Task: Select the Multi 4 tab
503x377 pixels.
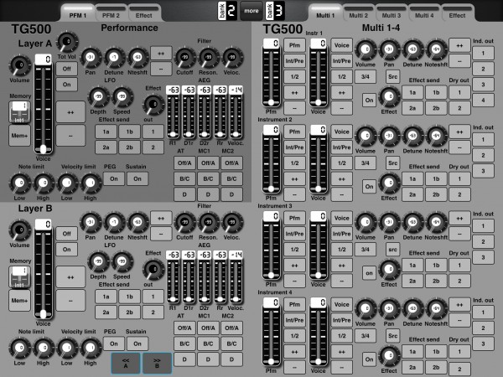Action: pos(424,13)
